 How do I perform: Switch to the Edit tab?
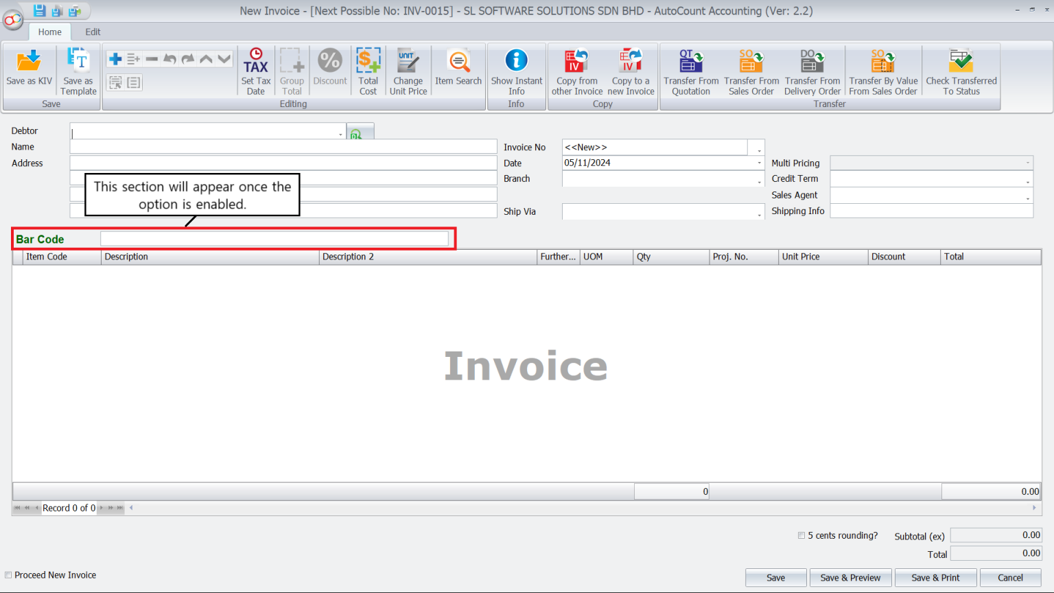click(x=92, y=32)
